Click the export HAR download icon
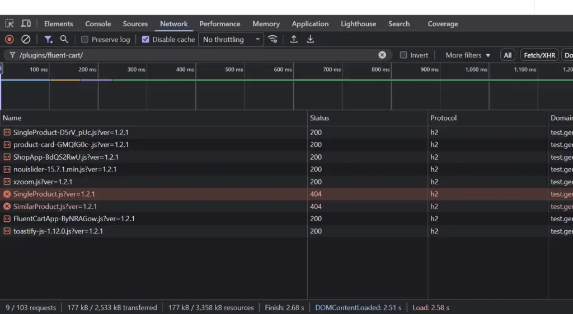The width and height of the screenshot is (573, 314). (311, 39)
